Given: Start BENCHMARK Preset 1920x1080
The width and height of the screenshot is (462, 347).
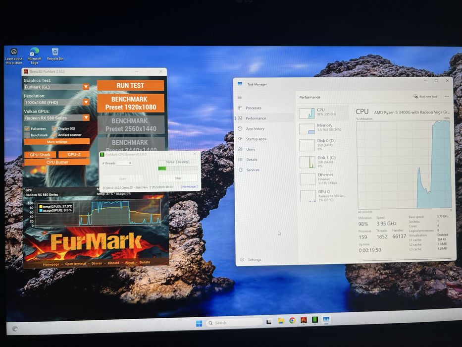Looking at the screenshot, I should 131,103.
